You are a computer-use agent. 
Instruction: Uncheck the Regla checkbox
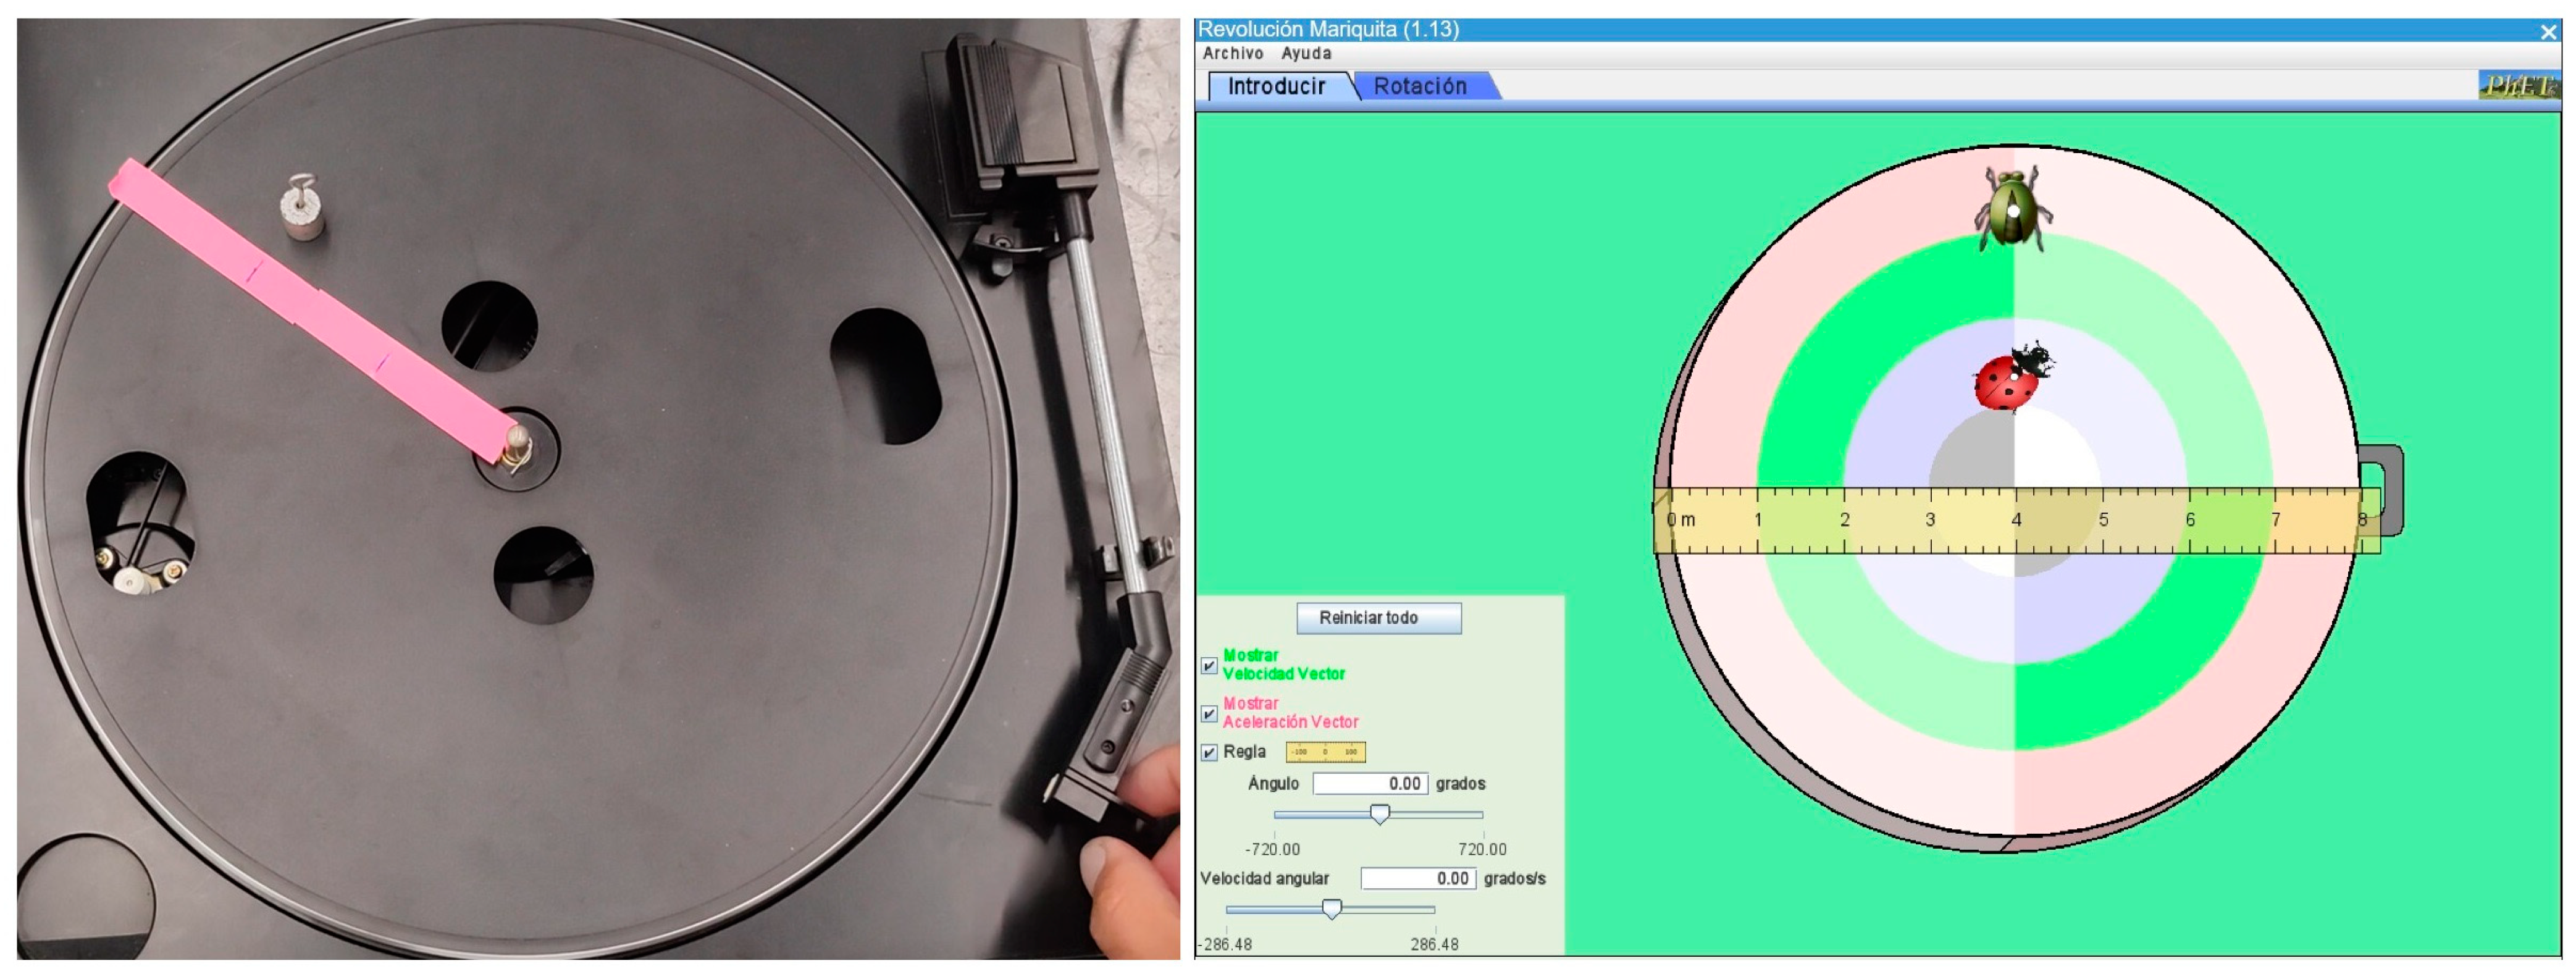click(1209, 752)
